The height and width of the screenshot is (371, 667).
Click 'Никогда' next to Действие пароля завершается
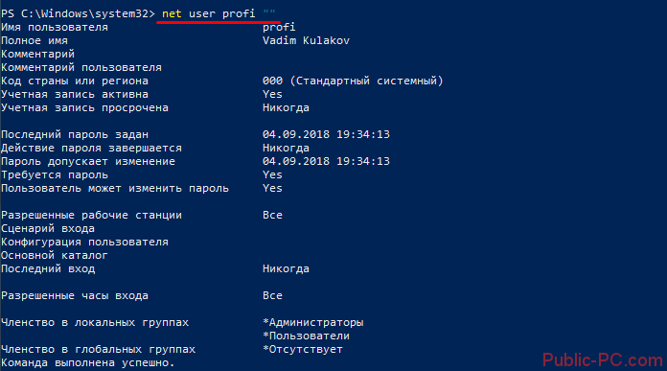point(286,148)
